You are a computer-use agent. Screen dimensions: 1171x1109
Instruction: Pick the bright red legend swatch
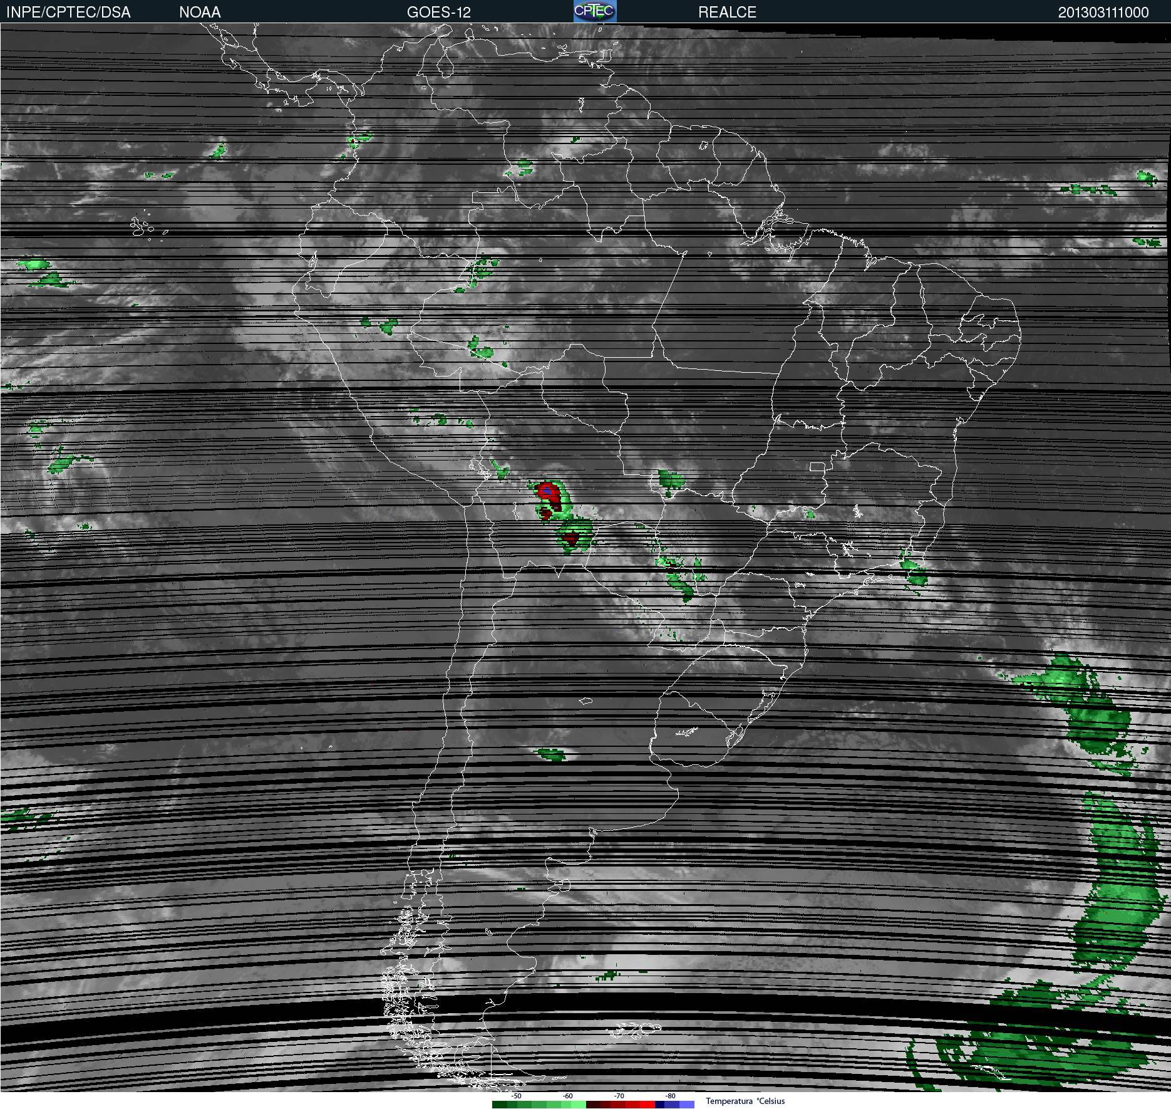coord(647,1105)
